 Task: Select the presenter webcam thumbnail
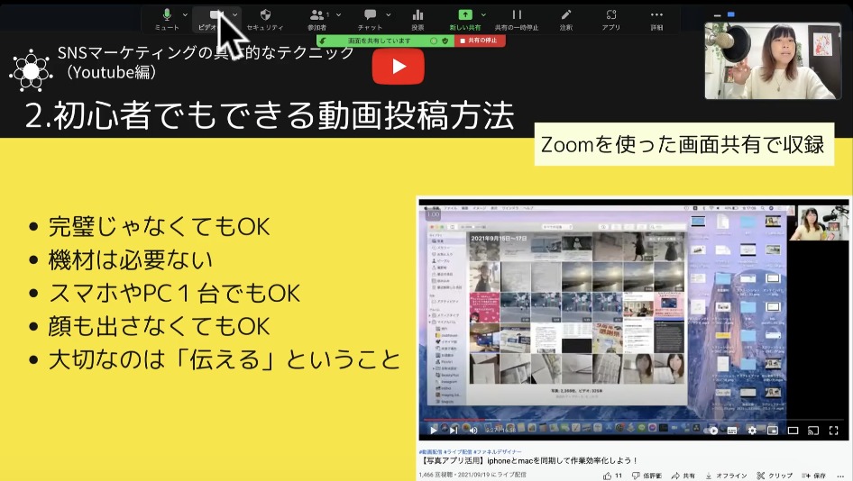(773, 61)
